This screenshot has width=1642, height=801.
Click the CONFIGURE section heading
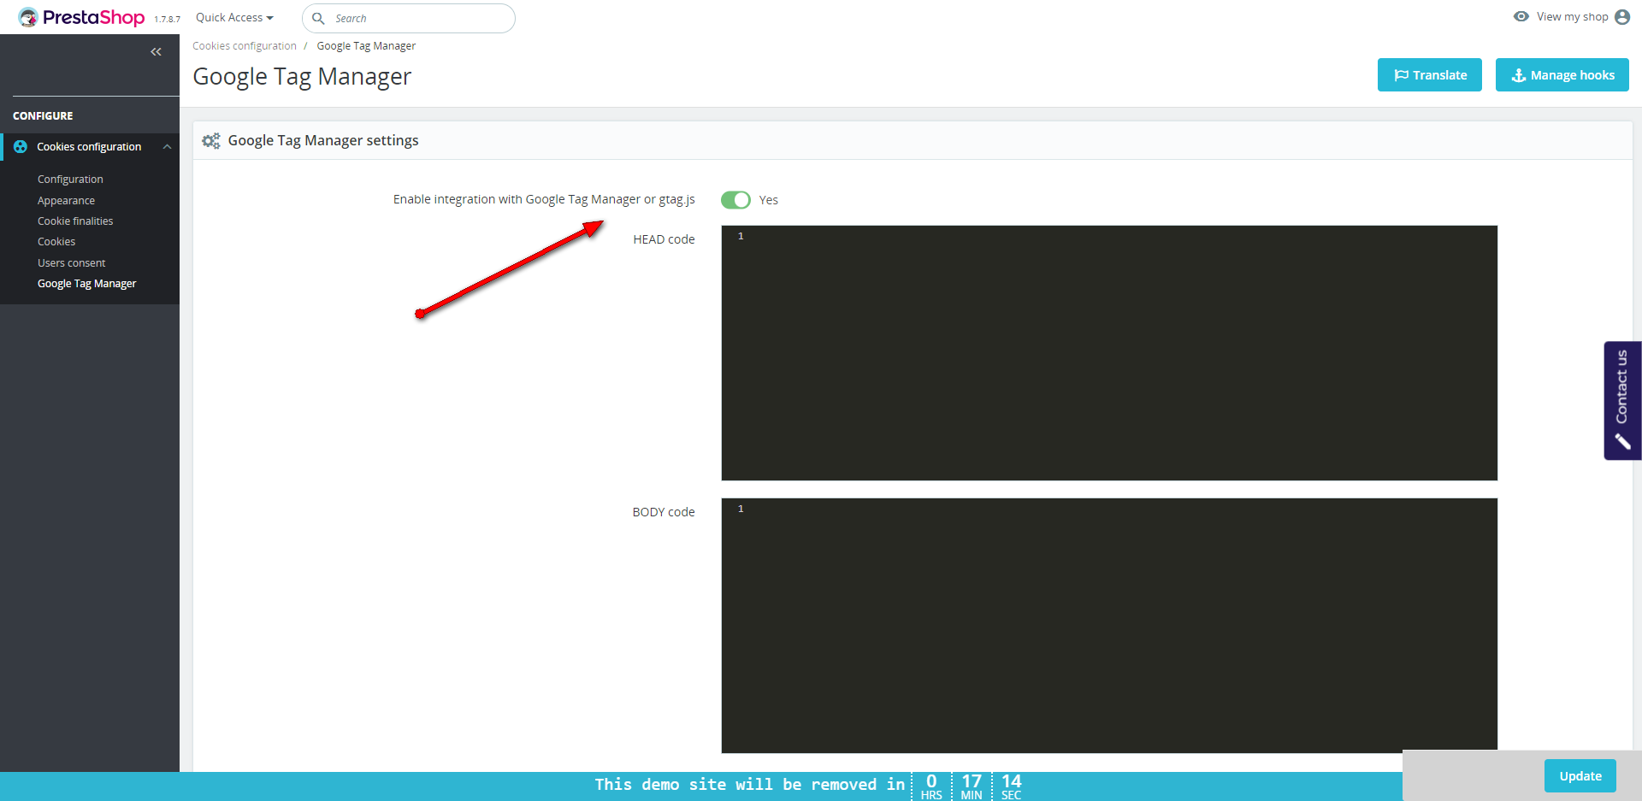pos(43,116)
